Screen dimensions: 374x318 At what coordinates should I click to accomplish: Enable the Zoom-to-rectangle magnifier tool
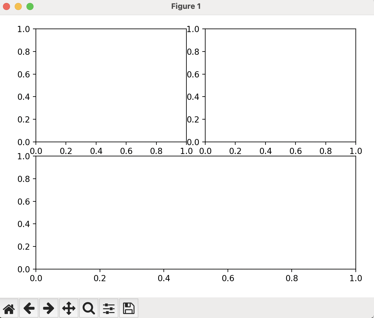(89, 308)
